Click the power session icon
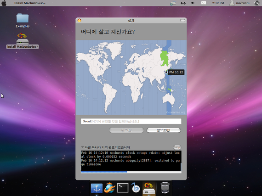The height and width of the screenshot is (196, 262). pyautogui.click(x=257, y=3)
